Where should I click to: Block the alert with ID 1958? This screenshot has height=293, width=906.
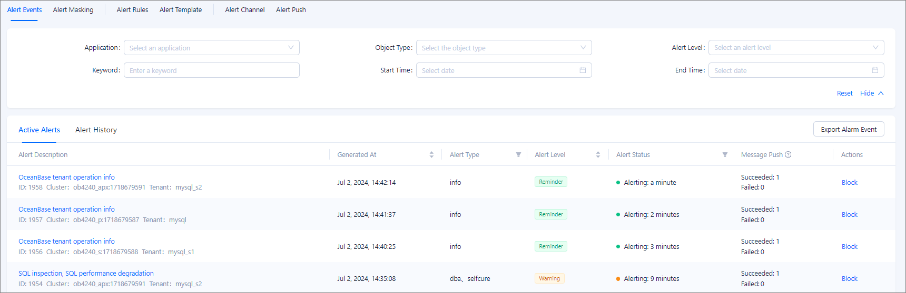849,183
